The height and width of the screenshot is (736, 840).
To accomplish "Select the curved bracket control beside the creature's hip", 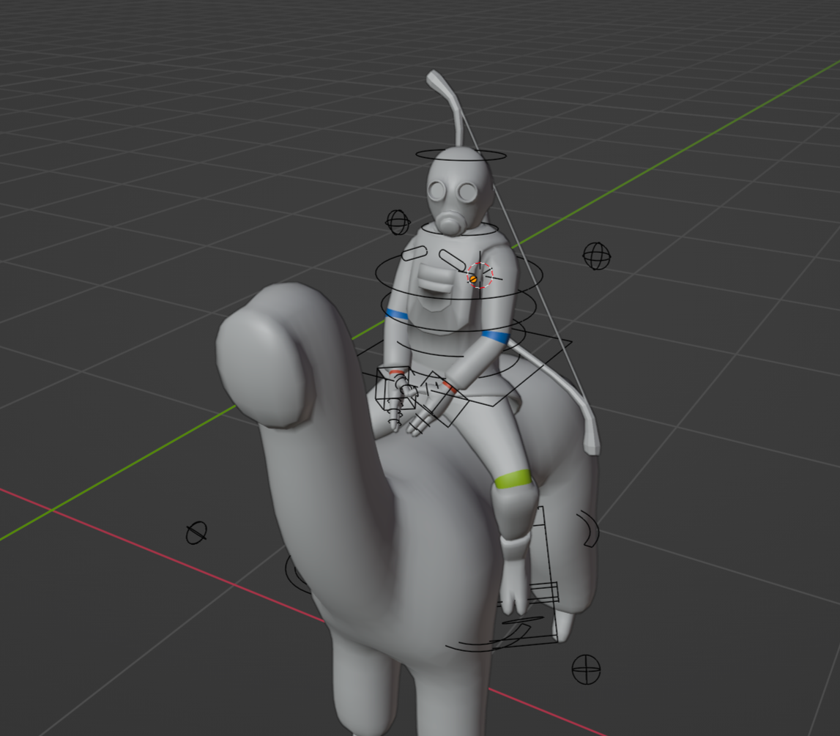I will tap(589, 529).
